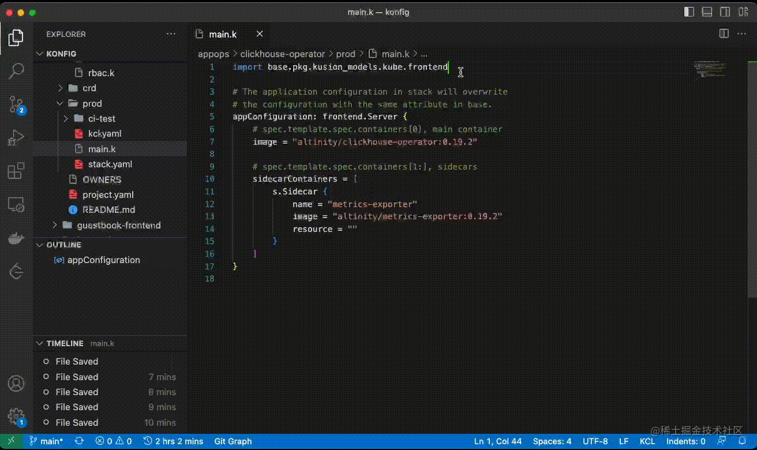The image size is (757, 450).
Task: Select appConfiguration in the Outline
Action: [x=110, y=260]
